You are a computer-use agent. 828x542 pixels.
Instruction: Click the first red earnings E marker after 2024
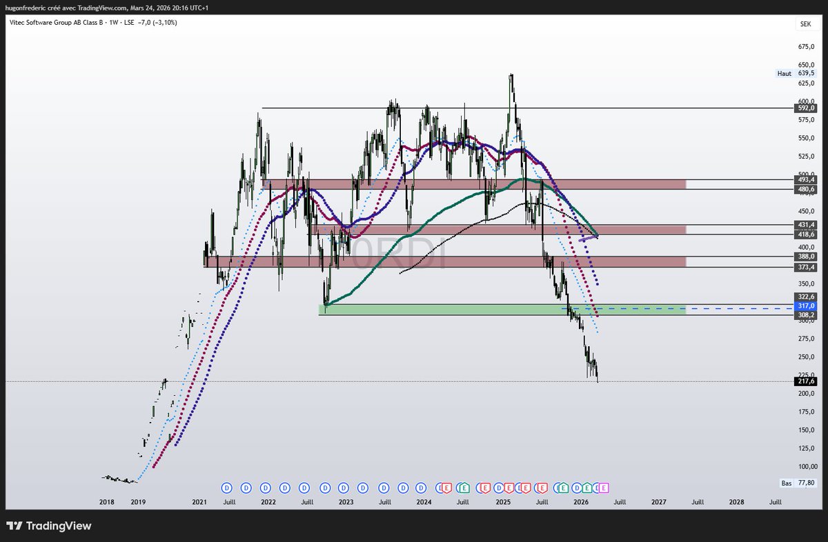click(446, 488)
